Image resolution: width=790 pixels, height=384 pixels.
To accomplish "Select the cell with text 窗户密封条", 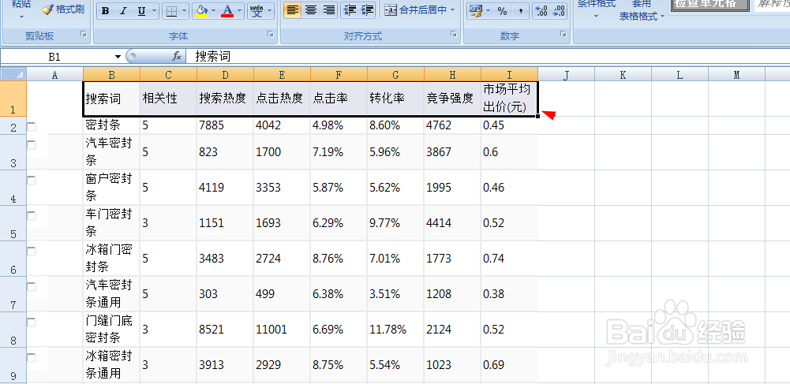I will pos(111,187).
